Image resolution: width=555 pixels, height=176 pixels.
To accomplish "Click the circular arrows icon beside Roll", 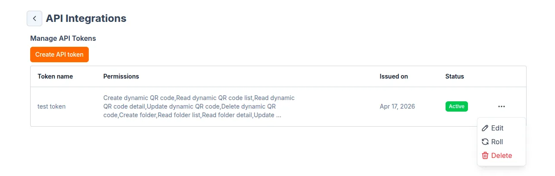I will tap(485, 142).
